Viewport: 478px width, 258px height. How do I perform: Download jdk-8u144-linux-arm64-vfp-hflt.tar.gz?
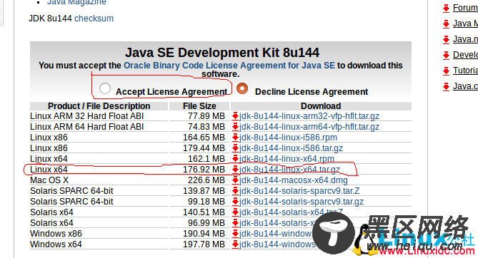click(309, 127)
